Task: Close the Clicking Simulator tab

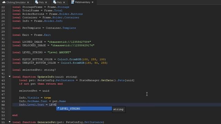Action: (x=28, y=2)
